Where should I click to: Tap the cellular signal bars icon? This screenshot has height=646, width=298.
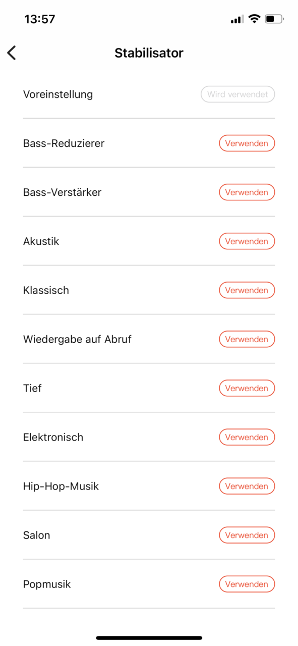(x=236, y=20)
